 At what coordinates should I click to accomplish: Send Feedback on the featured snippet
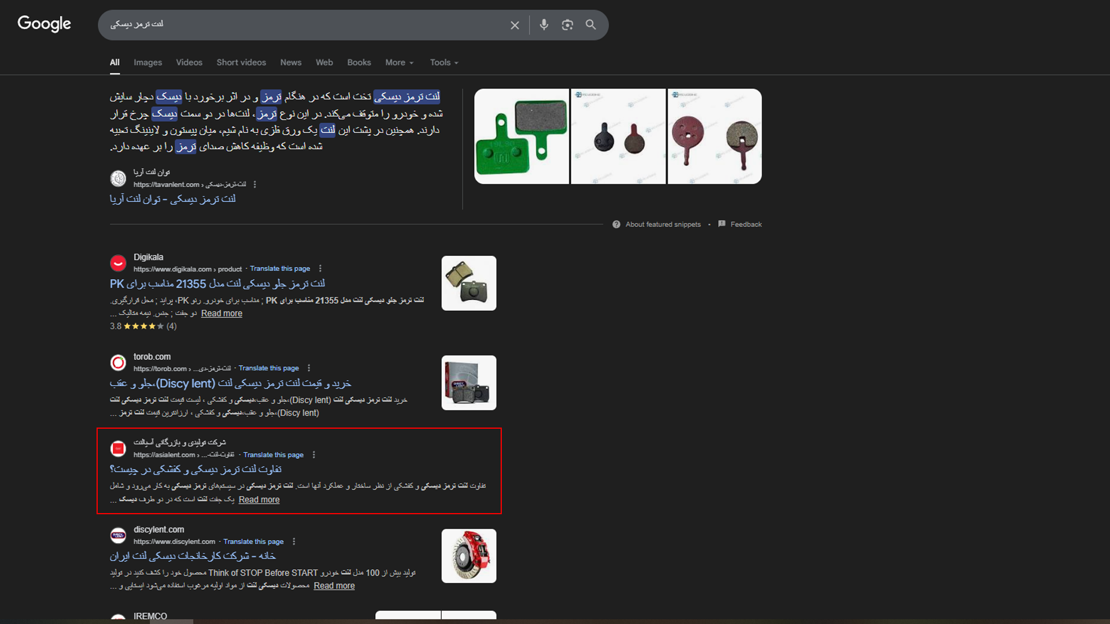[746, 224]
